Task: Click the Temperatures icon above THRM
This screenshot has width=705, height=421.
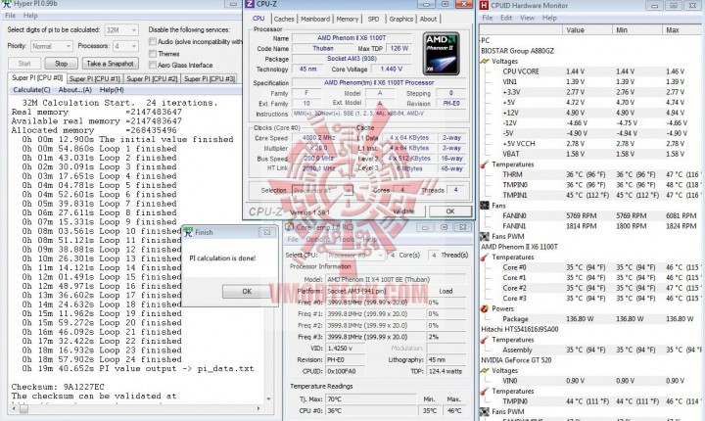Action: pos(485,164)
